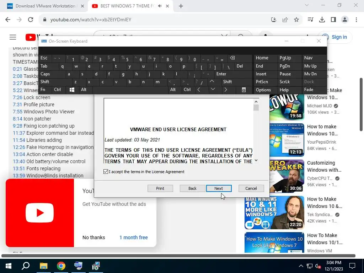Open the 22:20 Tek Syndicate video thumbnail
The height and width of the screenshot is (273, 364).
tap(274, 213)
